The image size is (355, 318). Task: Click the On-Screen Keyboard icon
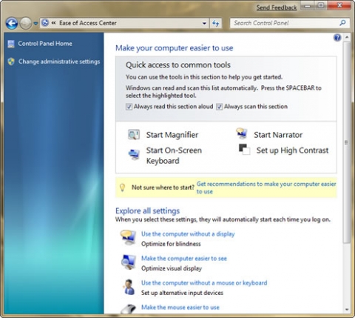(x=134, y=155)
